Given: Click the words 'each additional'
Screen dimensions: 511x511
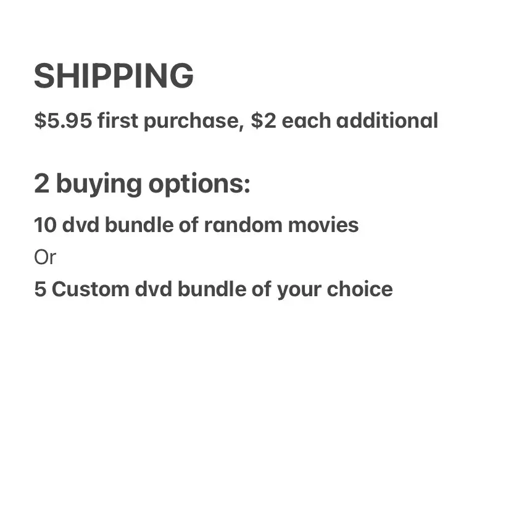Looking at the screenshot, I should 359,120.
